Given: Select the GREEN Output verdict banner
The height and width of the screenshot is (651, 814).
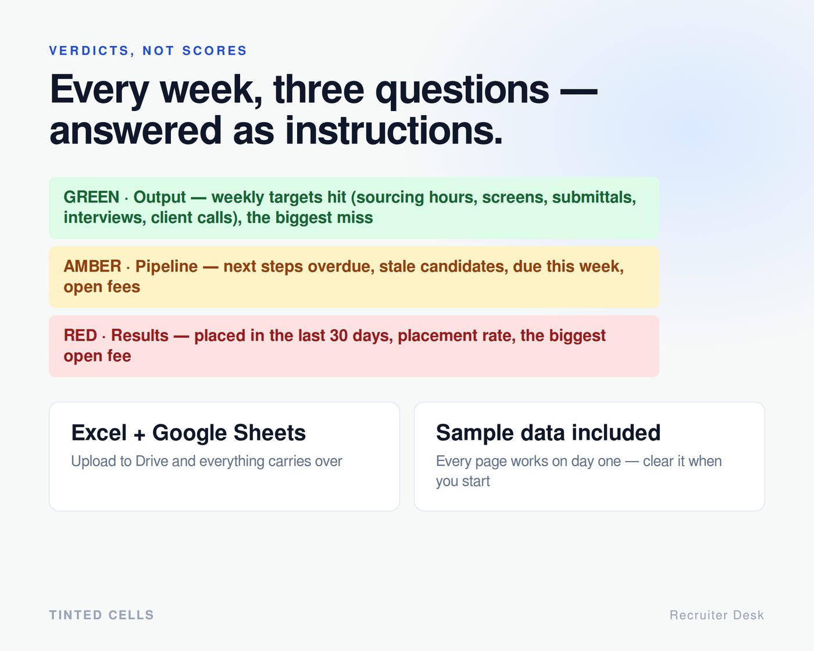Looking at the screenshot, I should [x=354, y=208].
